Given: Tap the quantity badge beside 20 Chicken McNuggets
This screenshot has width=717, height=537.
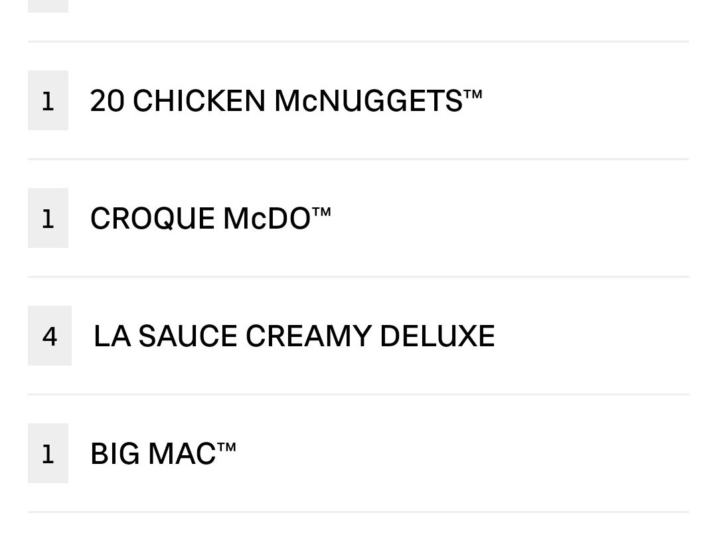Looking at the screenshot, I should coord(48,100).
